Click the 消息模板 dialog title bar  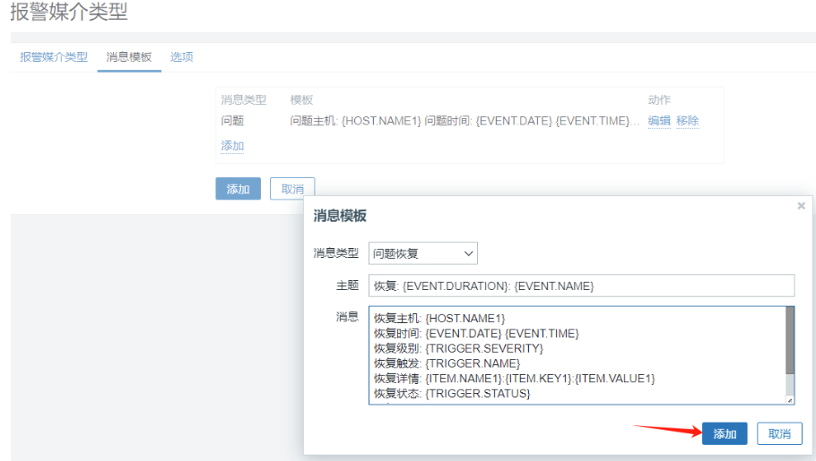tap(538, 216)
